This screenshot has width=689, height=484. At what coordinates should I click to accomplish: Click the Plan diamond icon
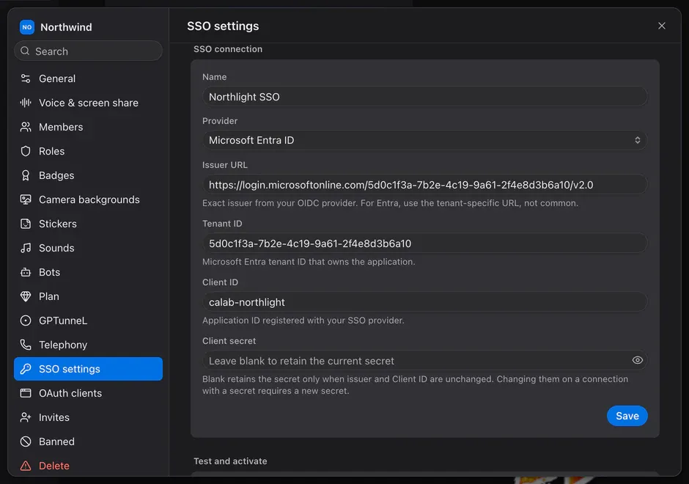[x=26, y=296]
